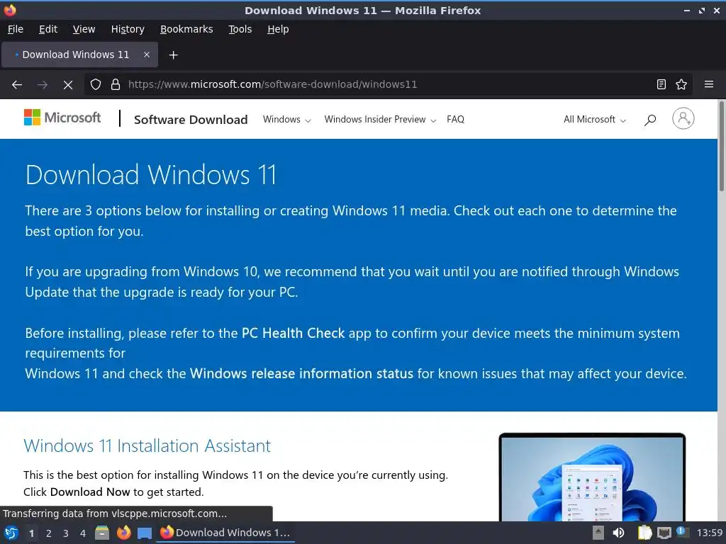
Task: Open Windows release information status link
Action: pos(301,373)
